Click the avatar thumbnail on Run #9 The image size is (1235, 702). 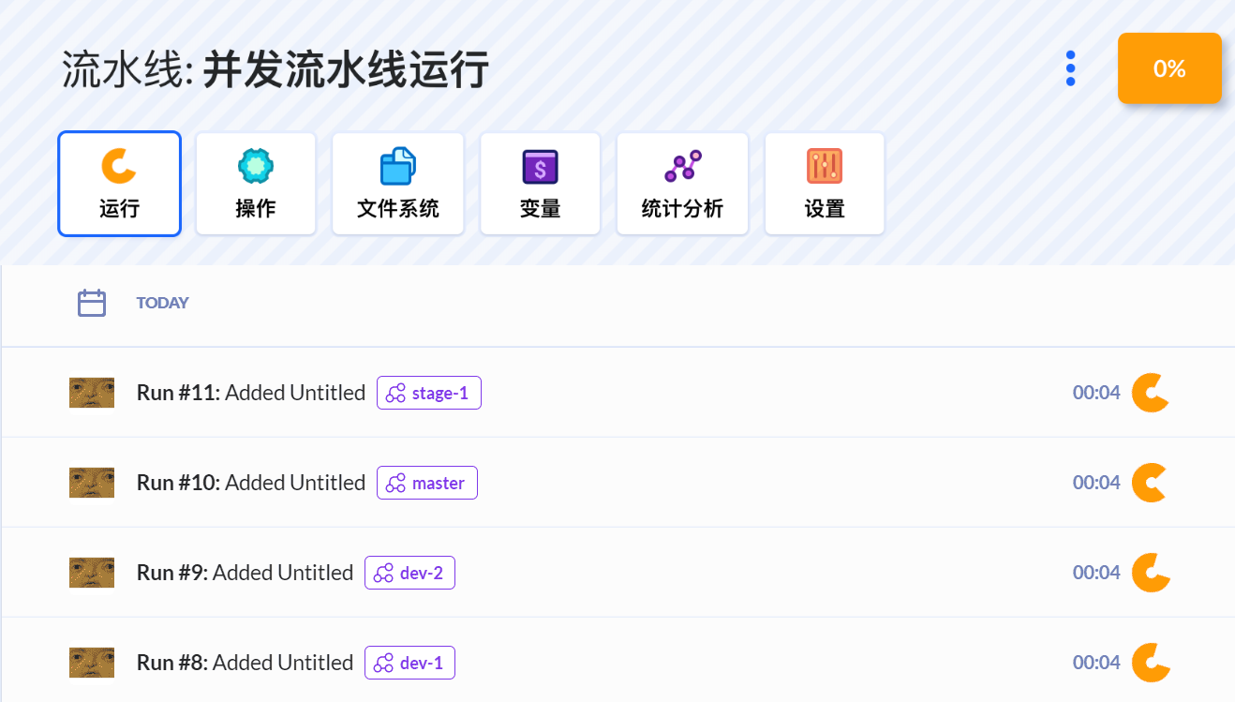(92, 573)
